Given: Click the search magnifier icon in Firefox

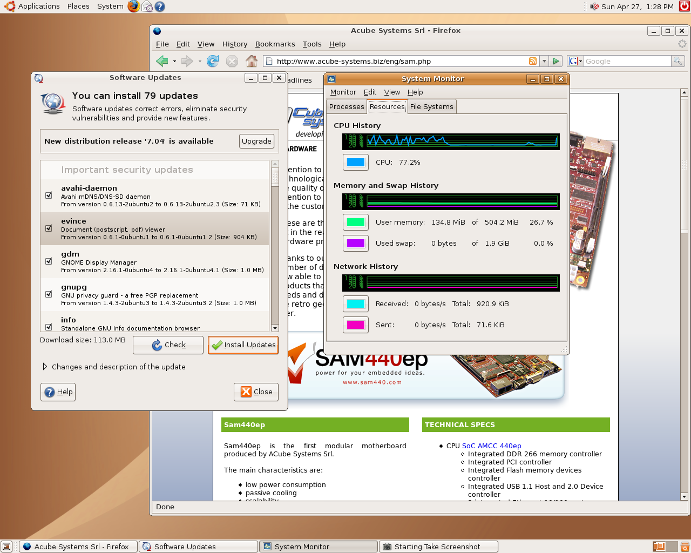Looking at the screenshot, I should 678,61.
